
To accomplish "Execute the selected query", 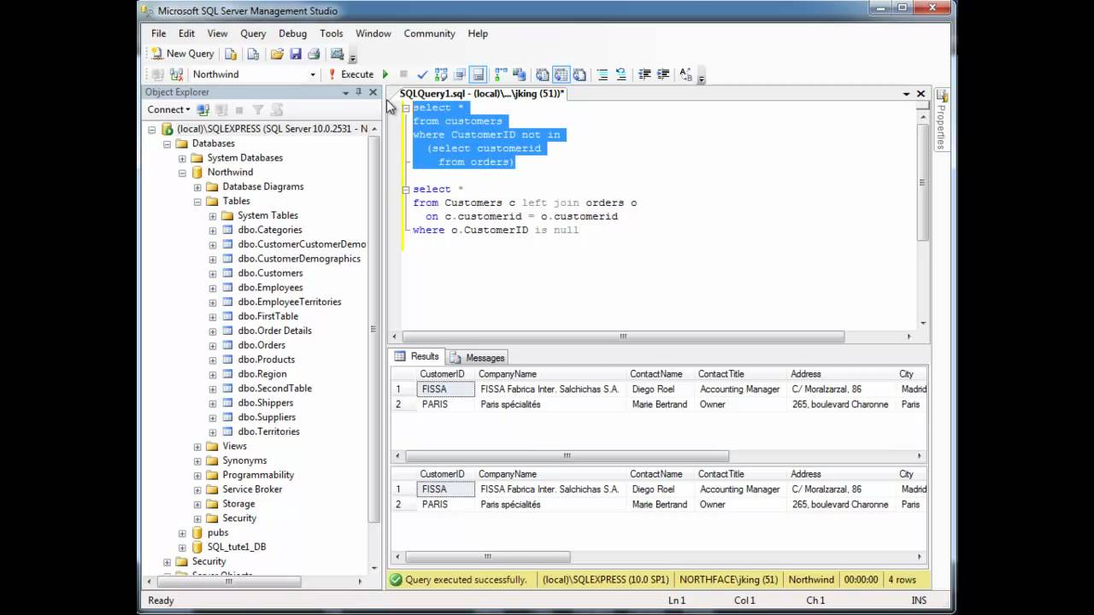I will 351,74.
